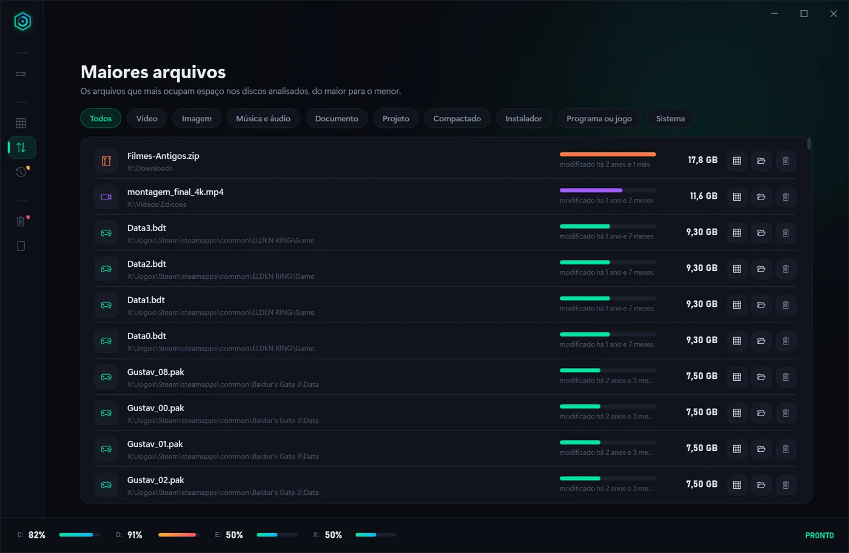Image resolution: width=849 pixels, height=553 pixels.
Task: Click the file list scrollbar
Action: point(809,144)
